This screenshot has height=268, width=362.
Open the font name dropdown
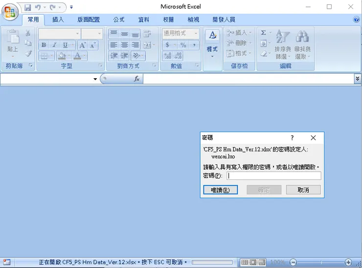pyautogui.click(x=78, y=34)
